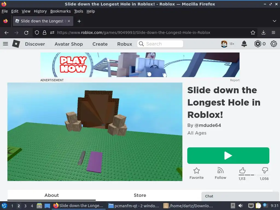Open the File menu
Screen dimensions: 280x210
(5, 11)
